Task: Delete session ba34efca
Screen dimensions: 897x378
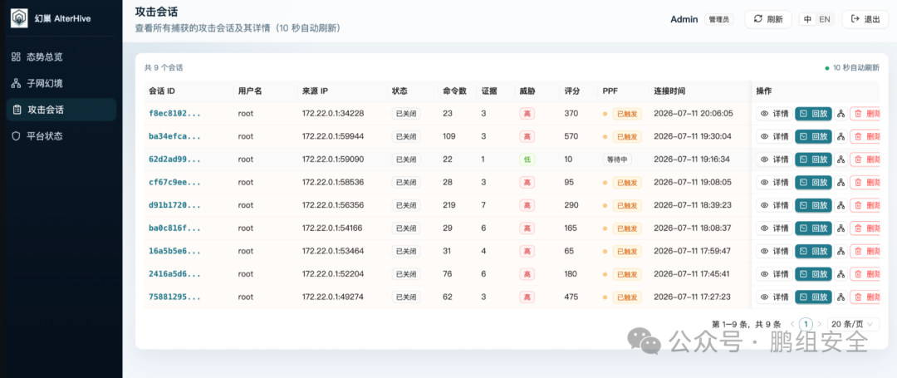Action: tap(865, 137)
